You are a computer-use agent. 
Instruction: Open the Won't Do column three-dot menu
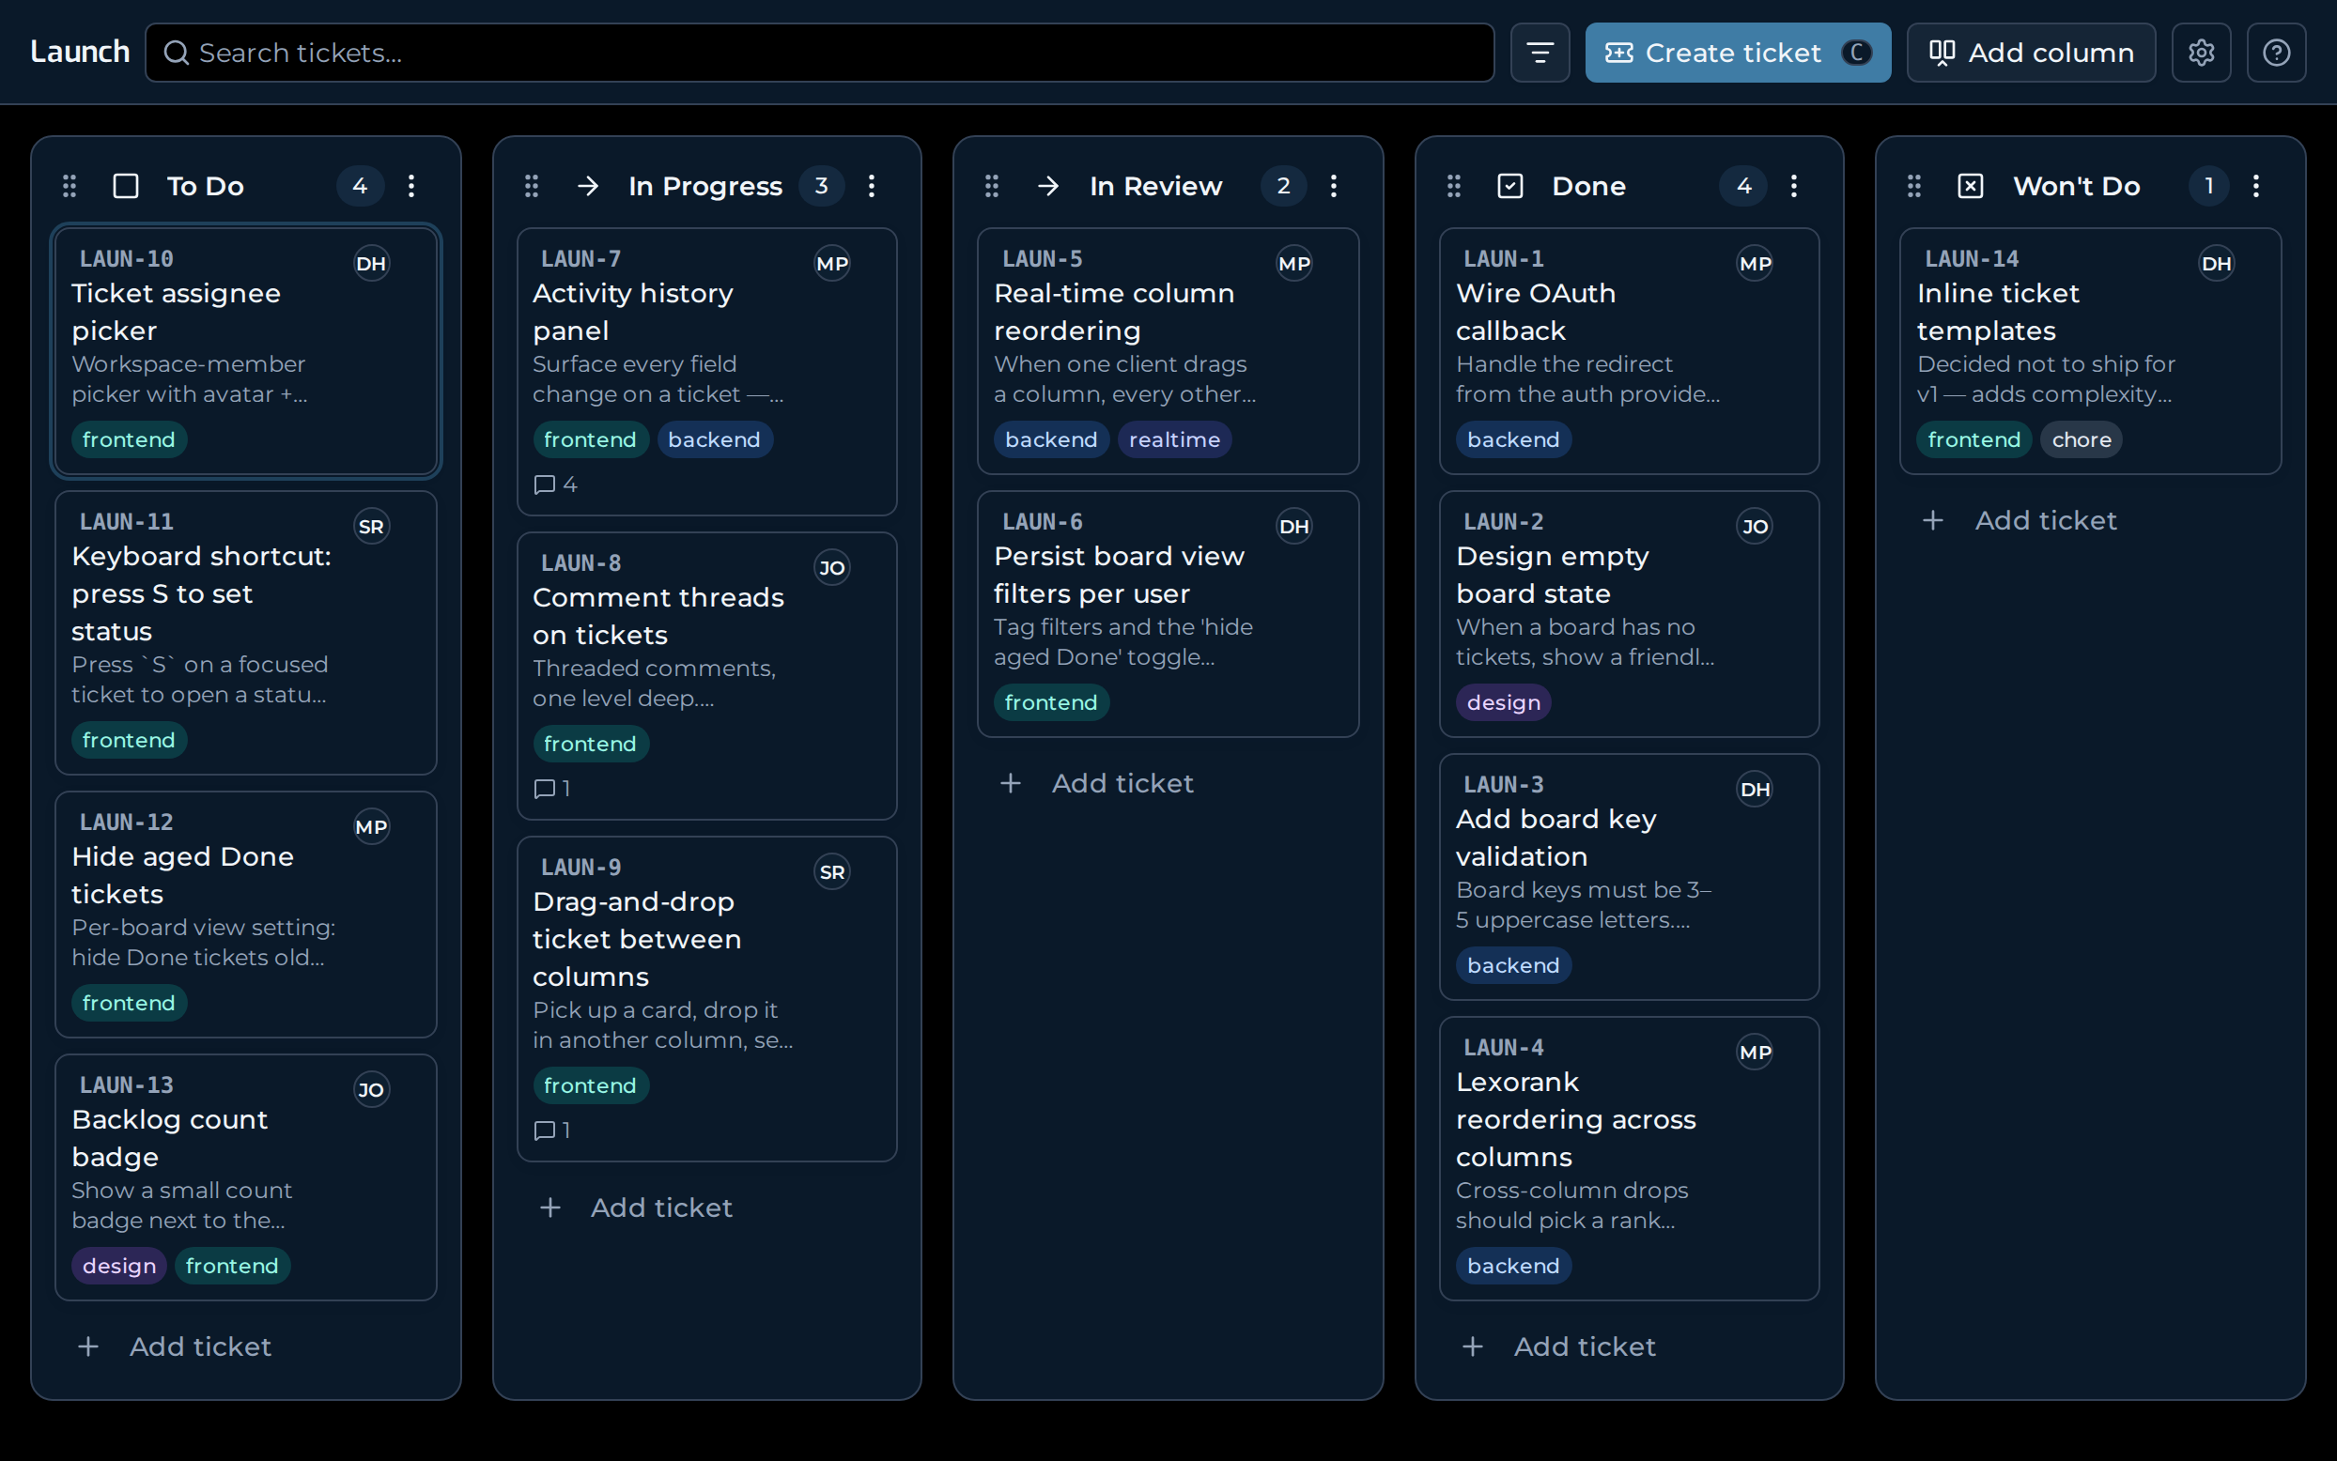[x=2256, y=186]
